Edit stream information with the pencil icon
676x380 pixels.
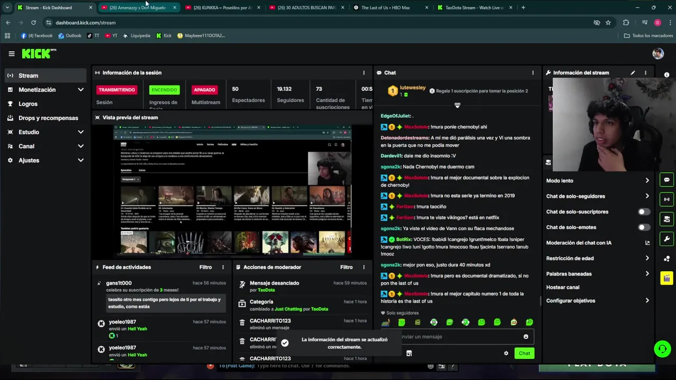633,73
